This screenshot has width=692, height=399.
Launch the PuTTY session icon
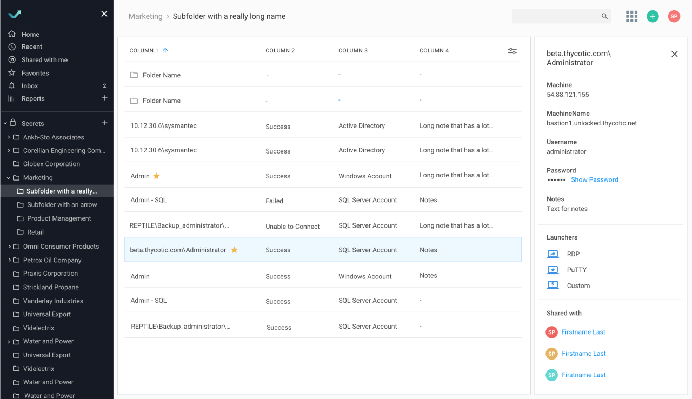tap(553, 269)
